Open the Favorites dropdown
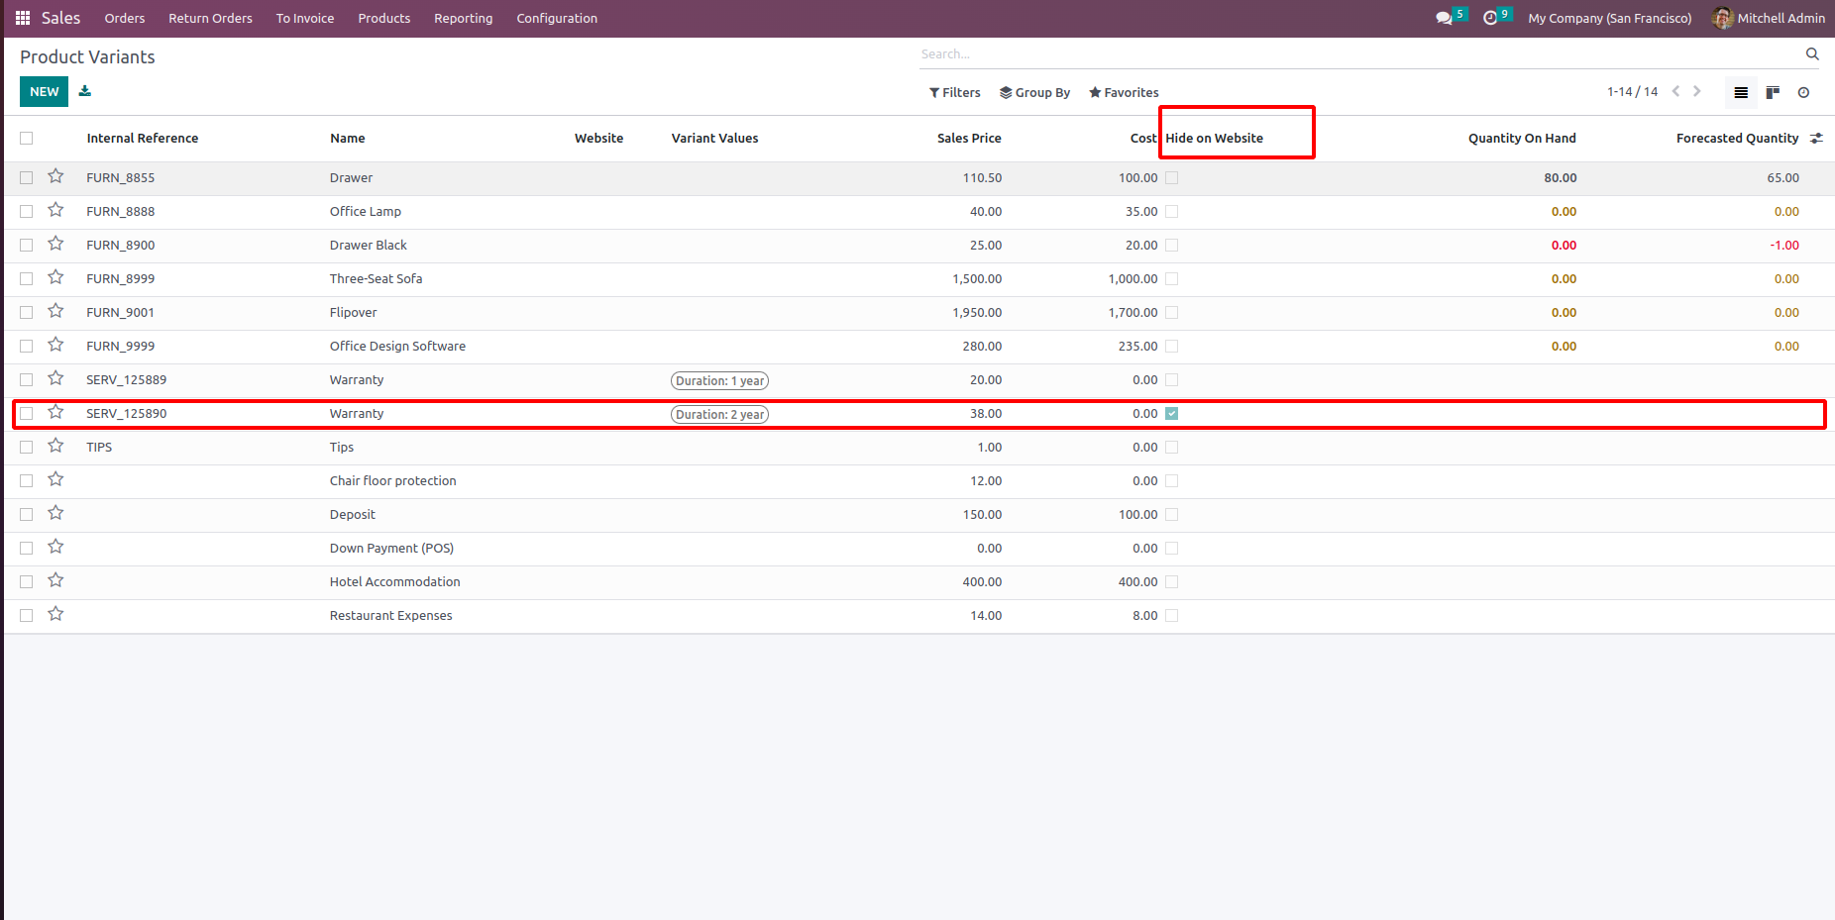Screen dimensions: 1835x920 point(1124,92)
